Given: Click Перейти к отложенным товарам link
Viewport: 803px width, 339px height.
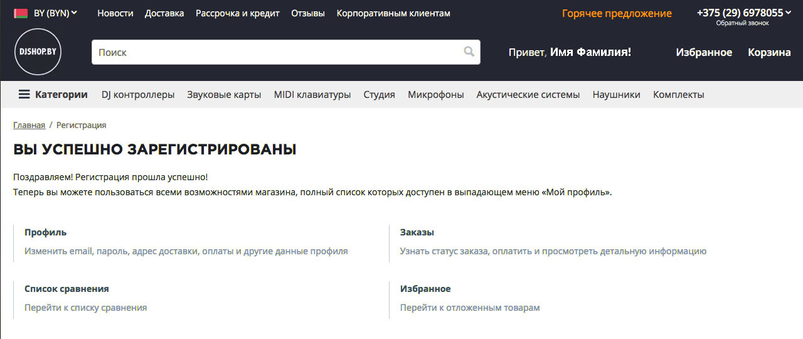Looking at the screenshot, I should pos(470,308).
